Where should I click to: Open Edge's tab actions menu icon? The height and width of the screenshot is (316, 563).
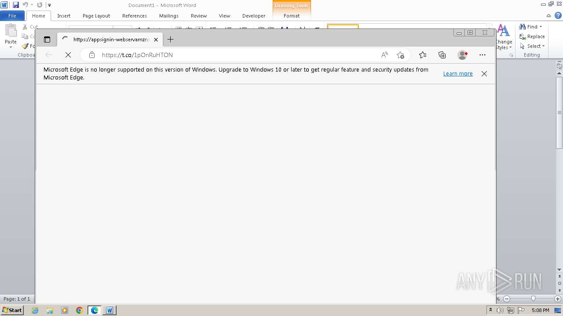pyautogui.click(x=47, y=39)
